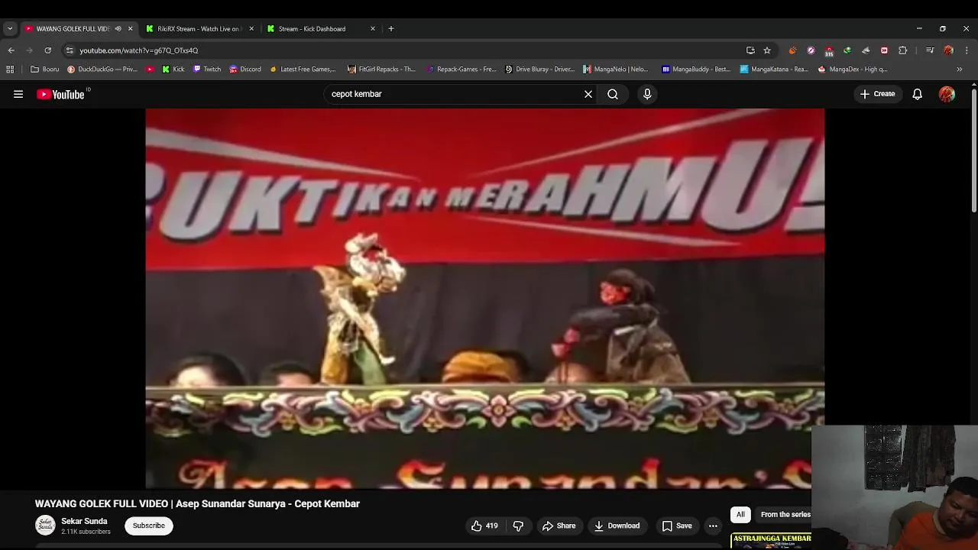Bookmark this page with the star
This screenshot has height=550, width=978.
767,50
